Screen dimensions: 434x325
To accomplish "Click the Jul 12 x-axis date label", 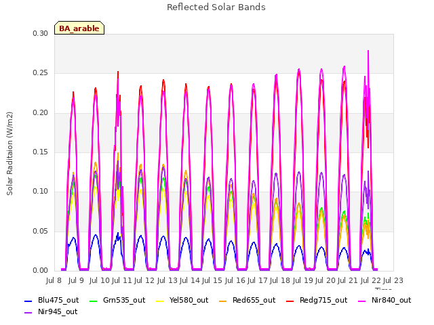I will [x=144, y=280].
